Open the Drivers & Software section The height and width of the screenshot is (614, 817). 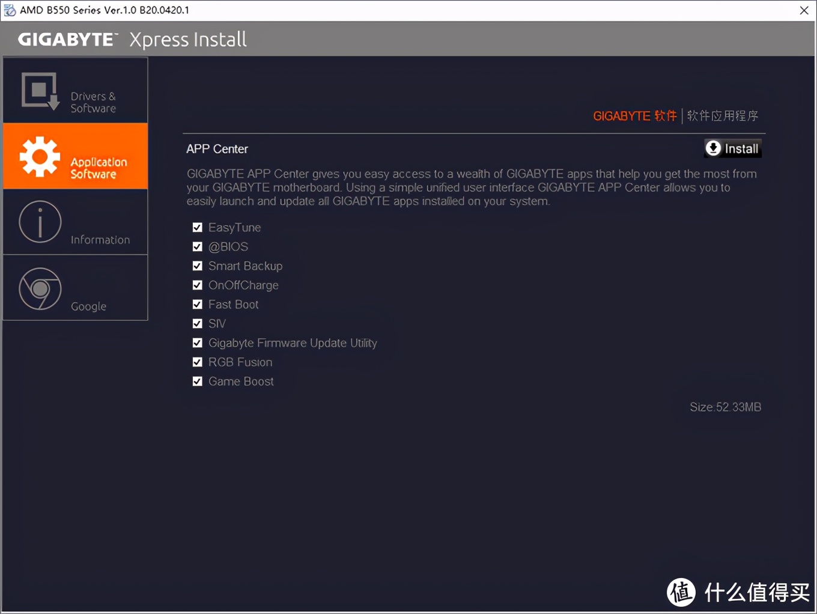76,91
